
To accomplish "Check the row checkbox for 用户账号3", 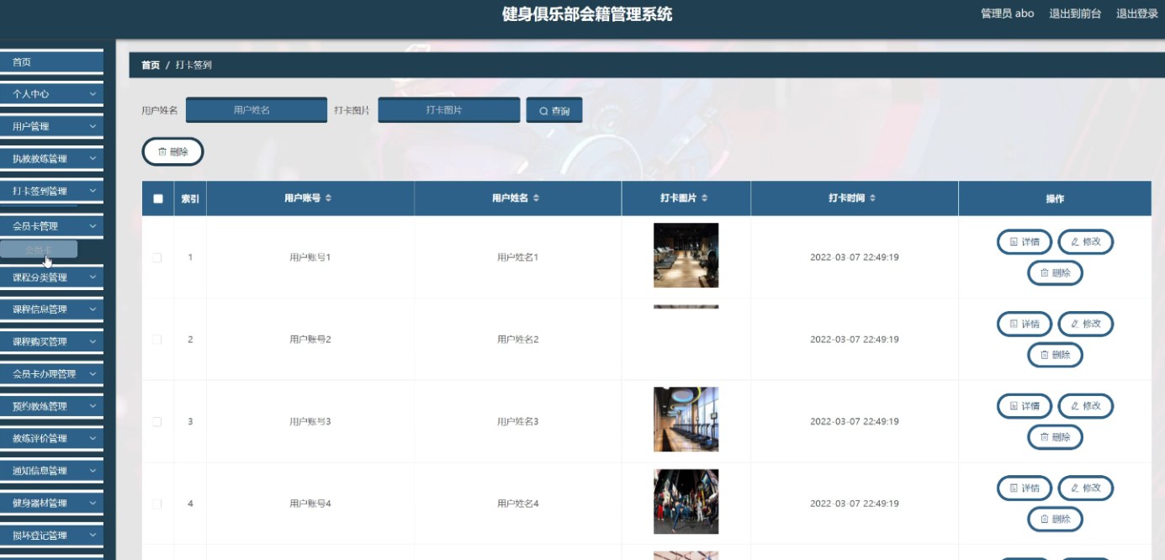I will (157, 421).
